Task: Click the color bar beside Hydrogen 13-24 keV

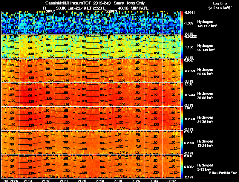Action: click(x=182, y=142)
